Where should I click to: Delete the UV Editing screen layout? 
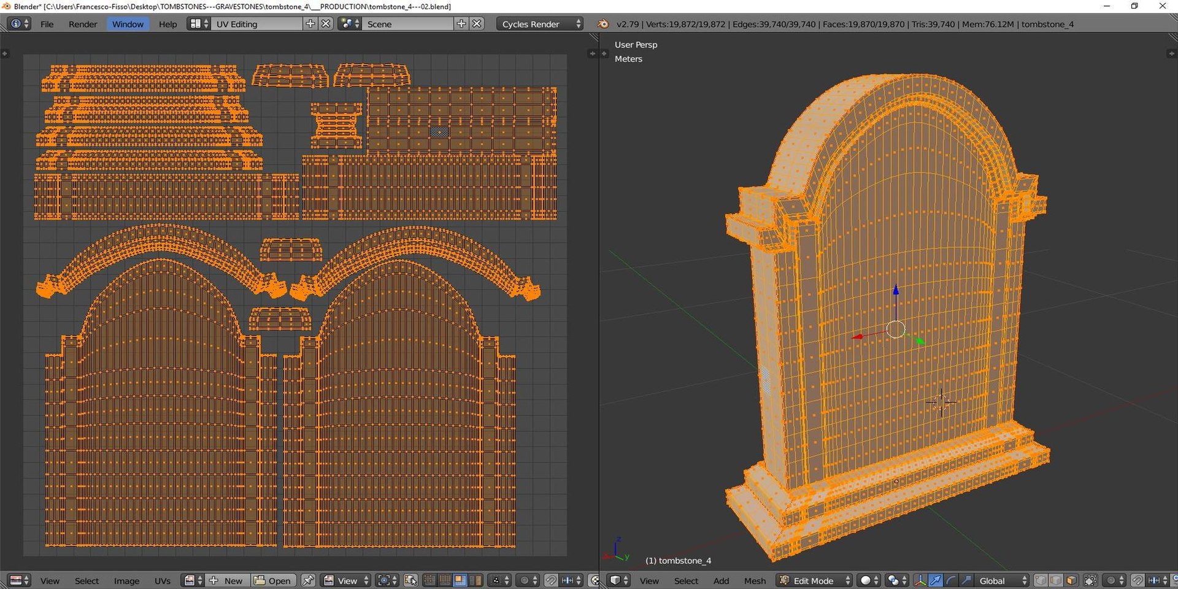[326, 24]
